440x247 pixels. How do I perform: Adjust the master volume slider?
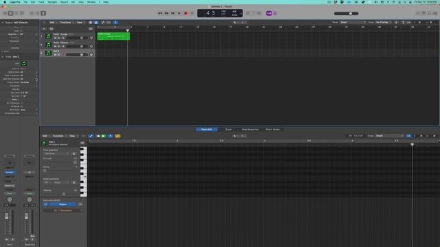[x=346, y=14]
